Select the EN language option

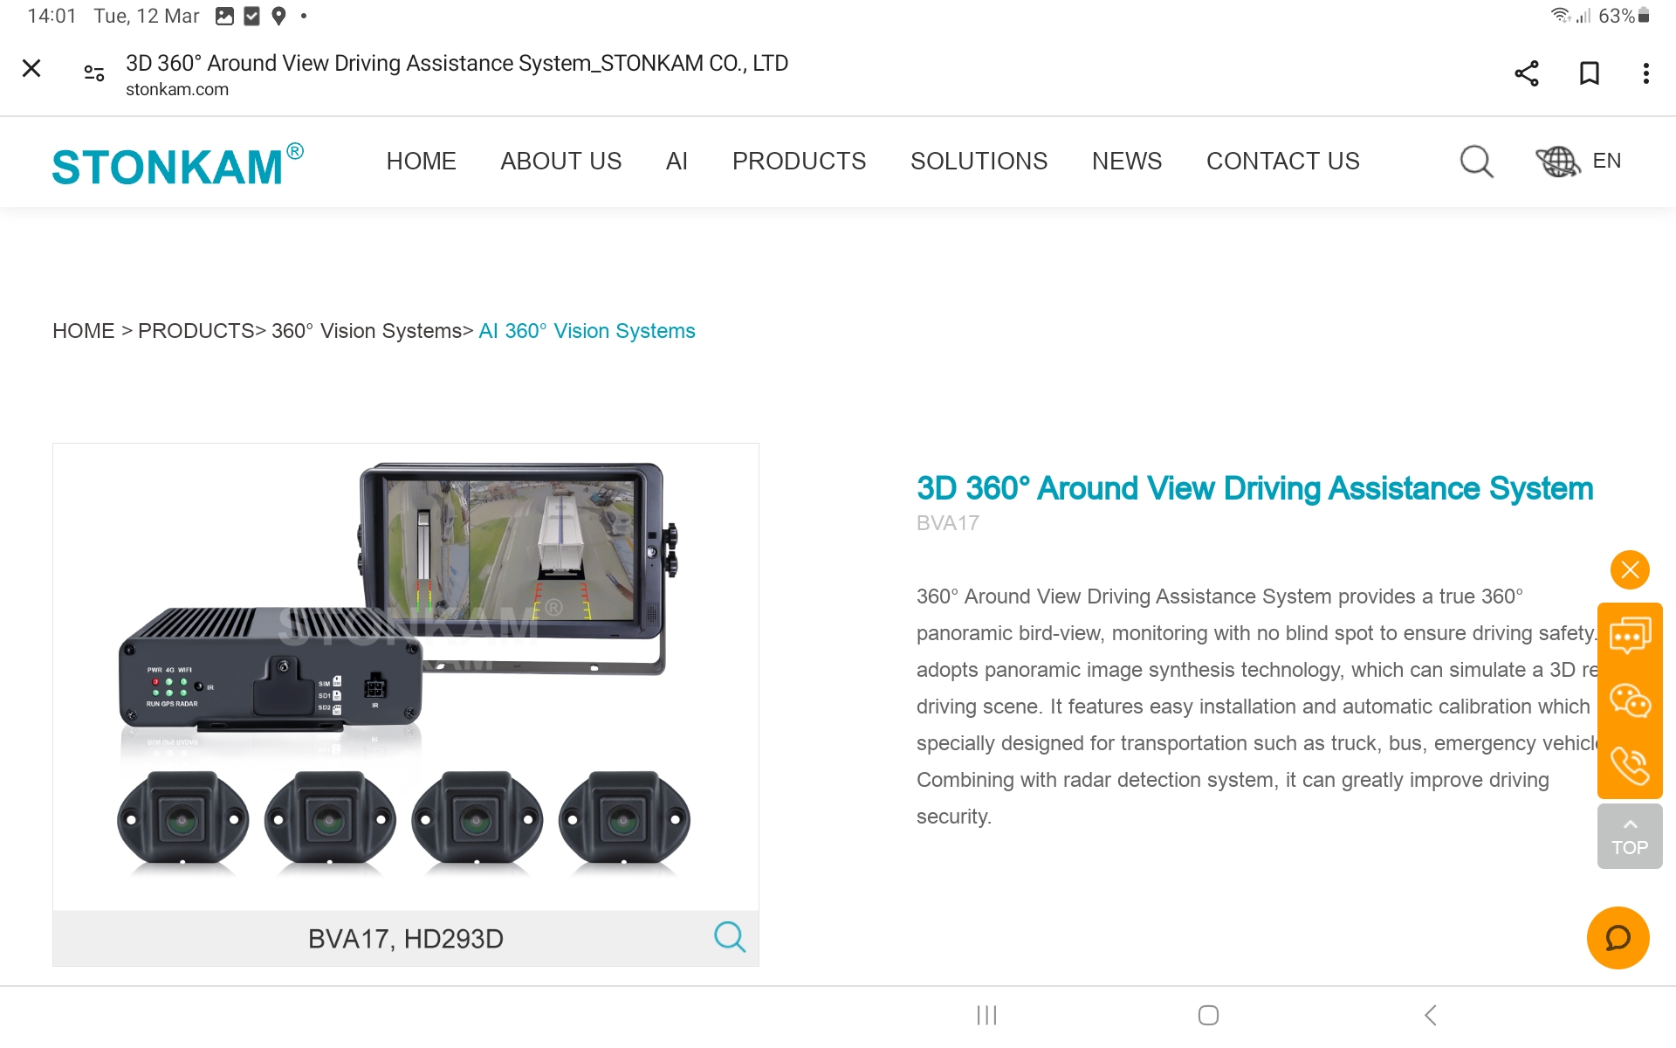pyautogui.click(x=1607, y=161)
